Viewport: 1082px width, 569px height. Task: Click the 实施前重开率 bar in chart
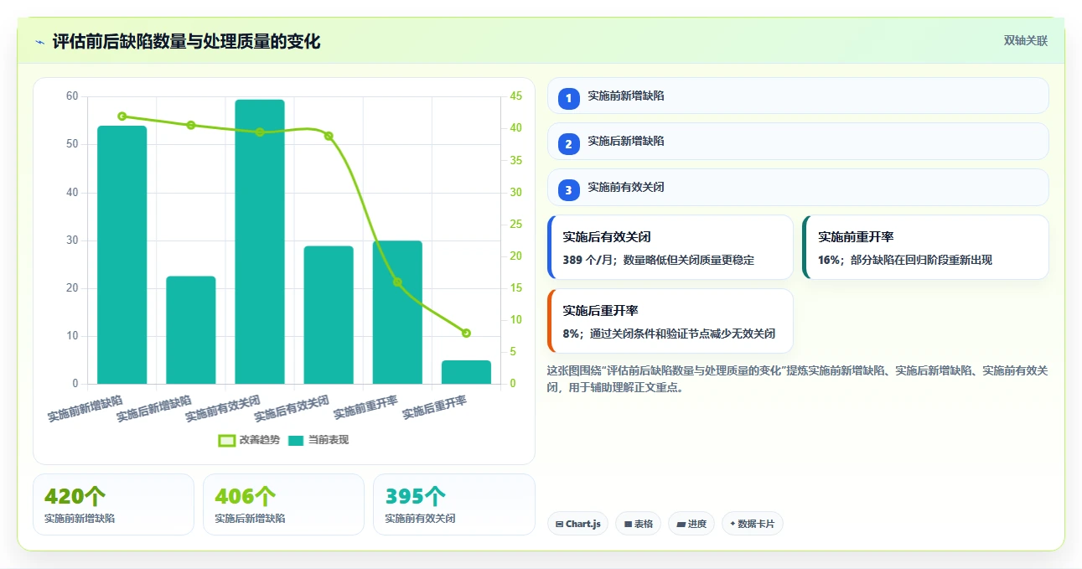pos(397,313)
